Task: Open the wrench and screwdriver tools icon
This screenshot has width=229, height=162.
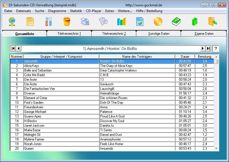Action: tap(48, 22)
